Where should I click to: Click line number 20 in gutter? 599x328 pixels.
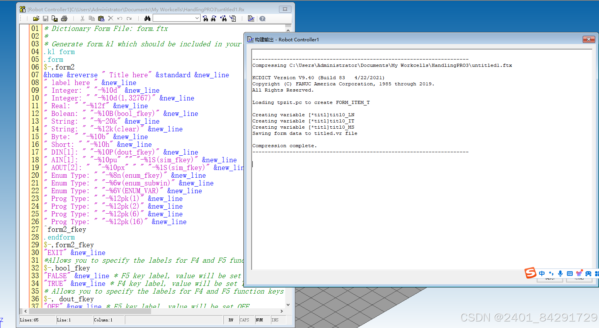click(35, 175)
